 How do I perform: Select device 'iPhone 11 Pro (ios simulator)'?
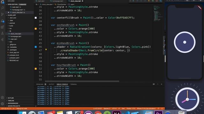(x=146, y=109)
